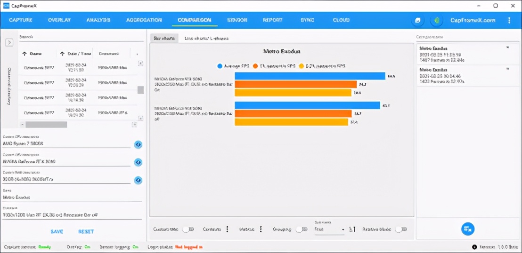The image size is (522, 253).
Task: Sort records by the Date / Time column arrow
Action: pos(62,54)
